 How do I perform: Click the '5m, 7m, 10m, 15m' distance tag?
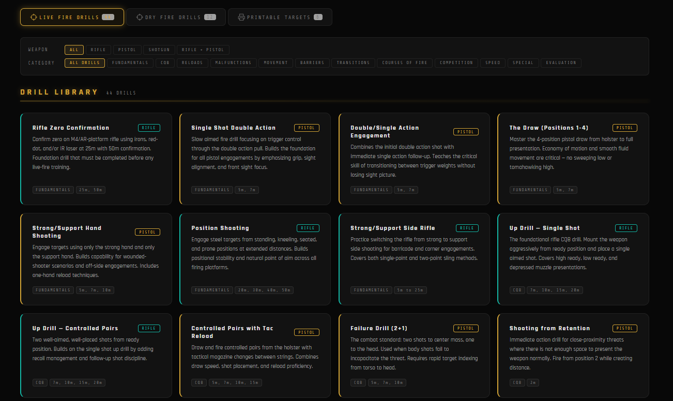point(235,382)
